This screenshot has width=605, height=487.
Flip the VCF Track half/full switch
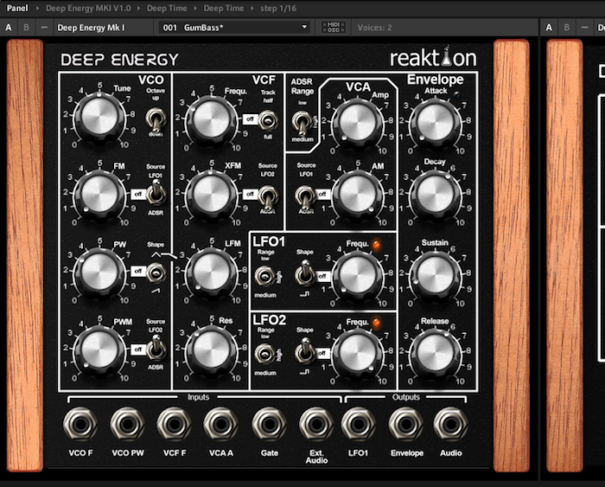pyautogui.click(x=268, y=120)
